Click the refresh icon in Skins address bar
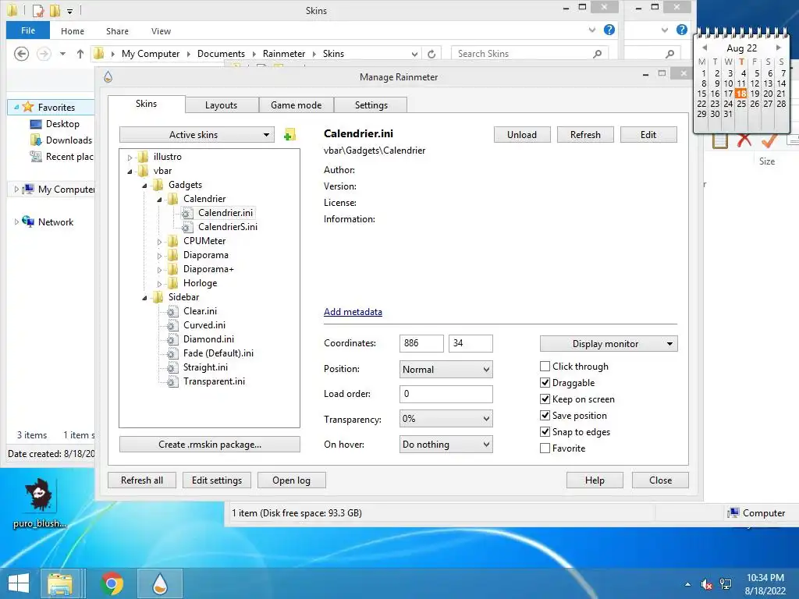The image size is (799, 599). (x=431, y=54)
